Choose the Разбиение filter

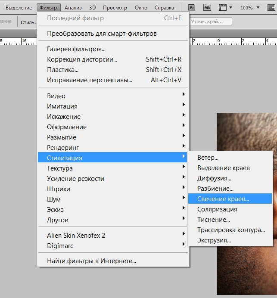tap(230, 189)
